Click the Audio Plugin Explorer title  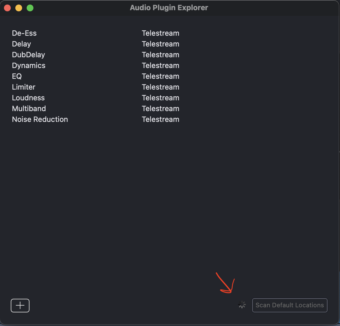tap(169, 8)
